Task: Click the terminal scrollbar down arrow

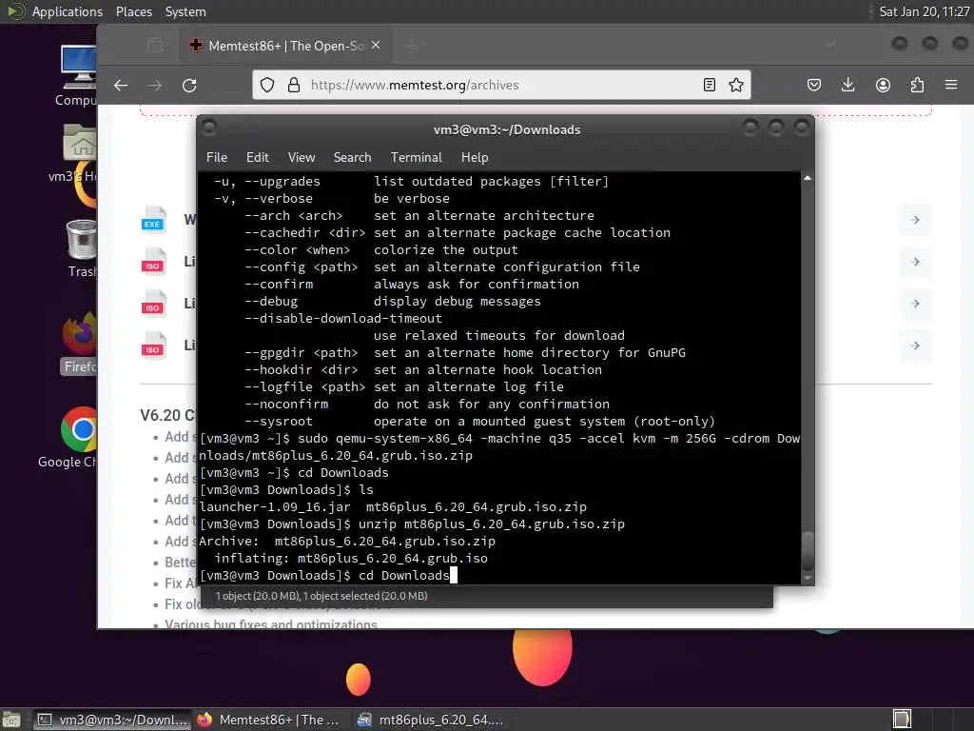Action: (808, 579)
